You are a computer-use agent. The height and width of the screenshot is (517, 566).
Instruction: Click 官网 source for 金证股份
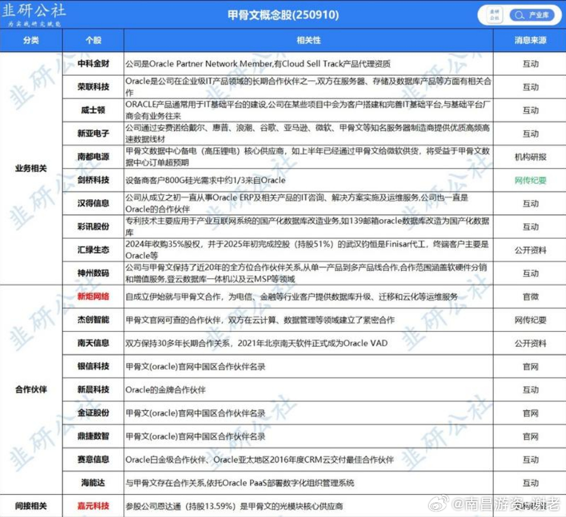[530, 413]
